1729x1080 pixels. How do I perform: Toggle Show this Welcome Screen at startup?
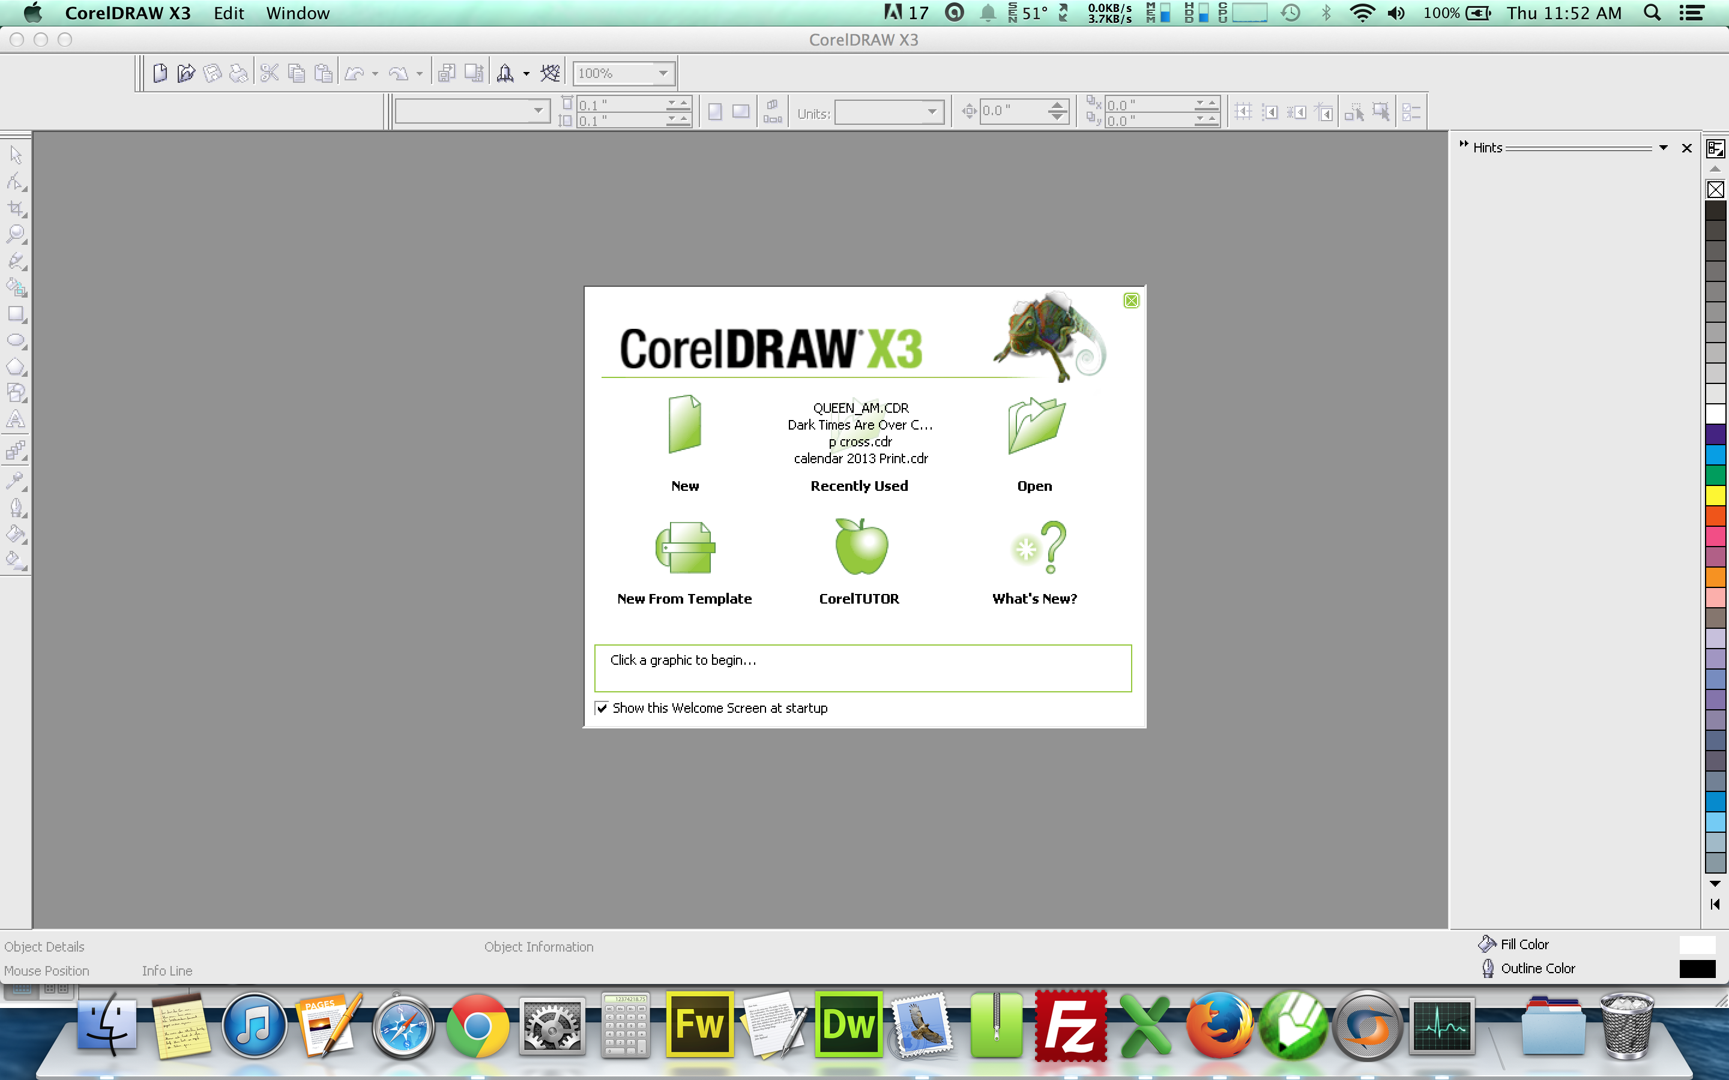tap(603, 707)
